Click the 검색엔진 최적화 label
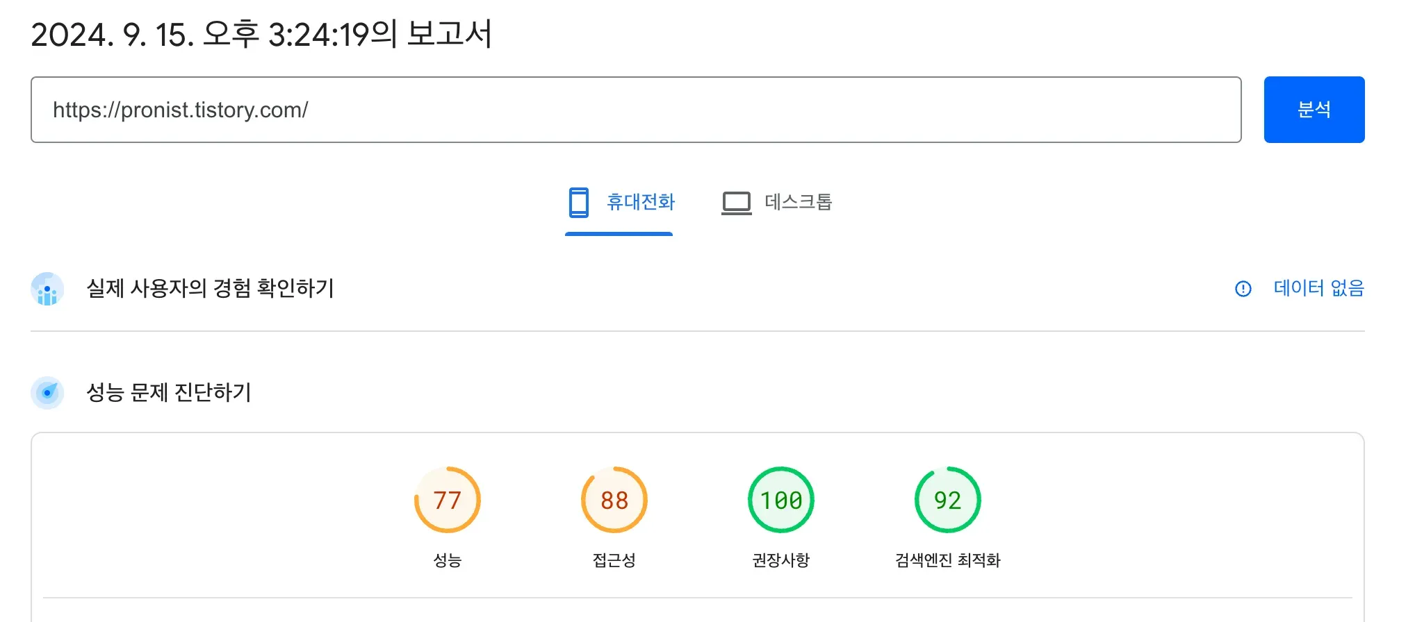Screen dimensions: 1415x622 947,560
